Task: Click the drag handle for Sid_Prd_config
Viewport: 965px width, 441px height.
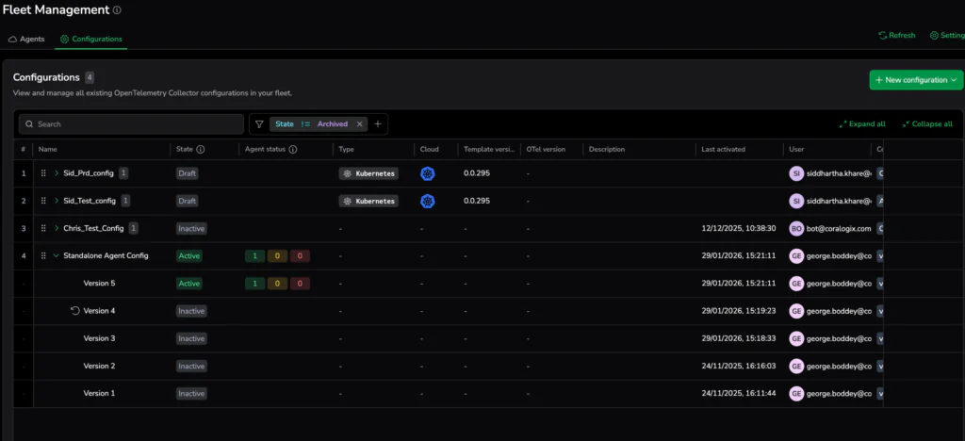Action: point(43,173)
